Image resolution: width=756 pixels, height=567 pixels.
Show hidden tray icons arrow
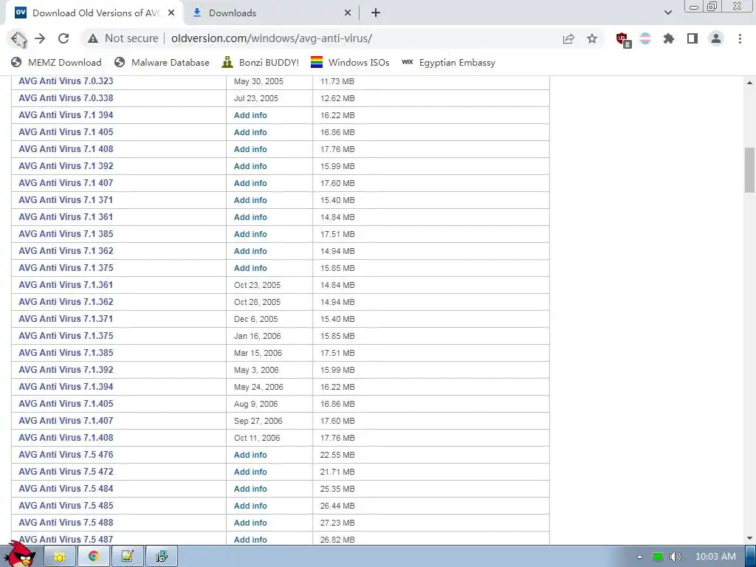(640, 557)
